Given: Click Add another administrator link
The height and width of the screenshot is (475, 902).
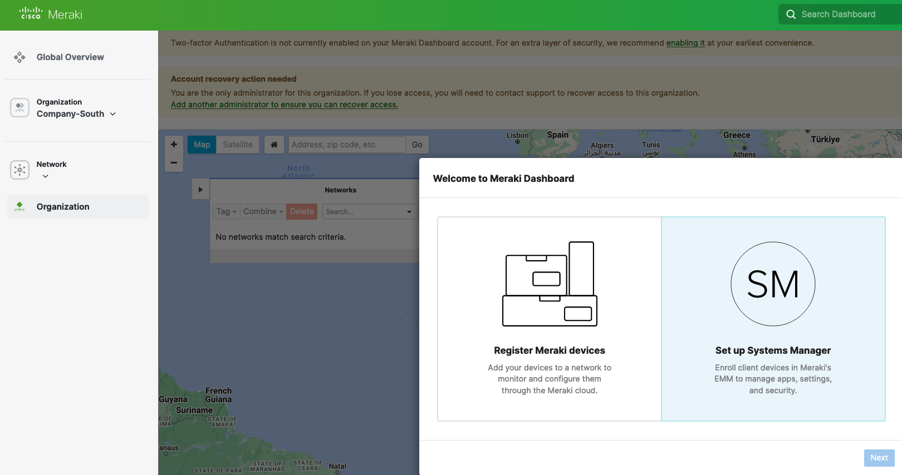Looking at the screenshot, I should [285, 105].
